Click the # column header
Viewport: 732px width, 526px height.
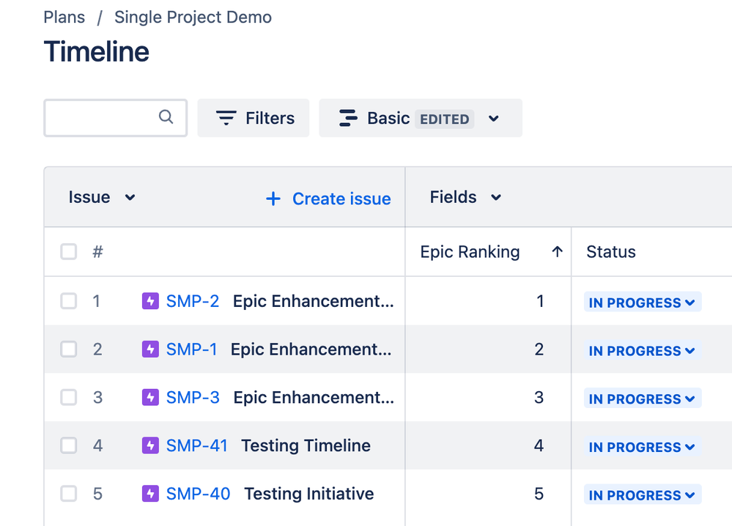pos(97,252)
